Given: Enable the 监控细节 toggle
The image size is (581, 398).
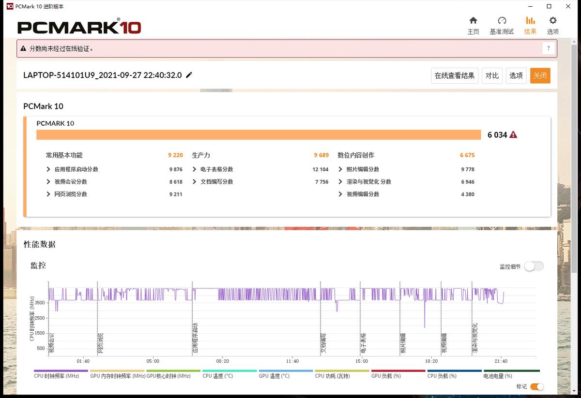Looking at the screenshot, I should click(534, 266).
